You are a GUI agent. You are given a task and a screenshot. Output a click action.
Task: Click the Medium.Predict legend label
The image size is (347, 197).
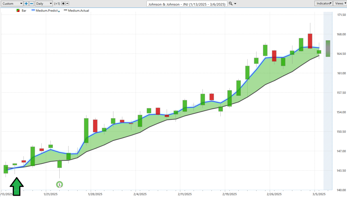47,10
